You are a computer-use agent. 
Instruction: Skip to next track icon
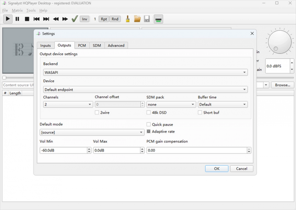(46, 19)
